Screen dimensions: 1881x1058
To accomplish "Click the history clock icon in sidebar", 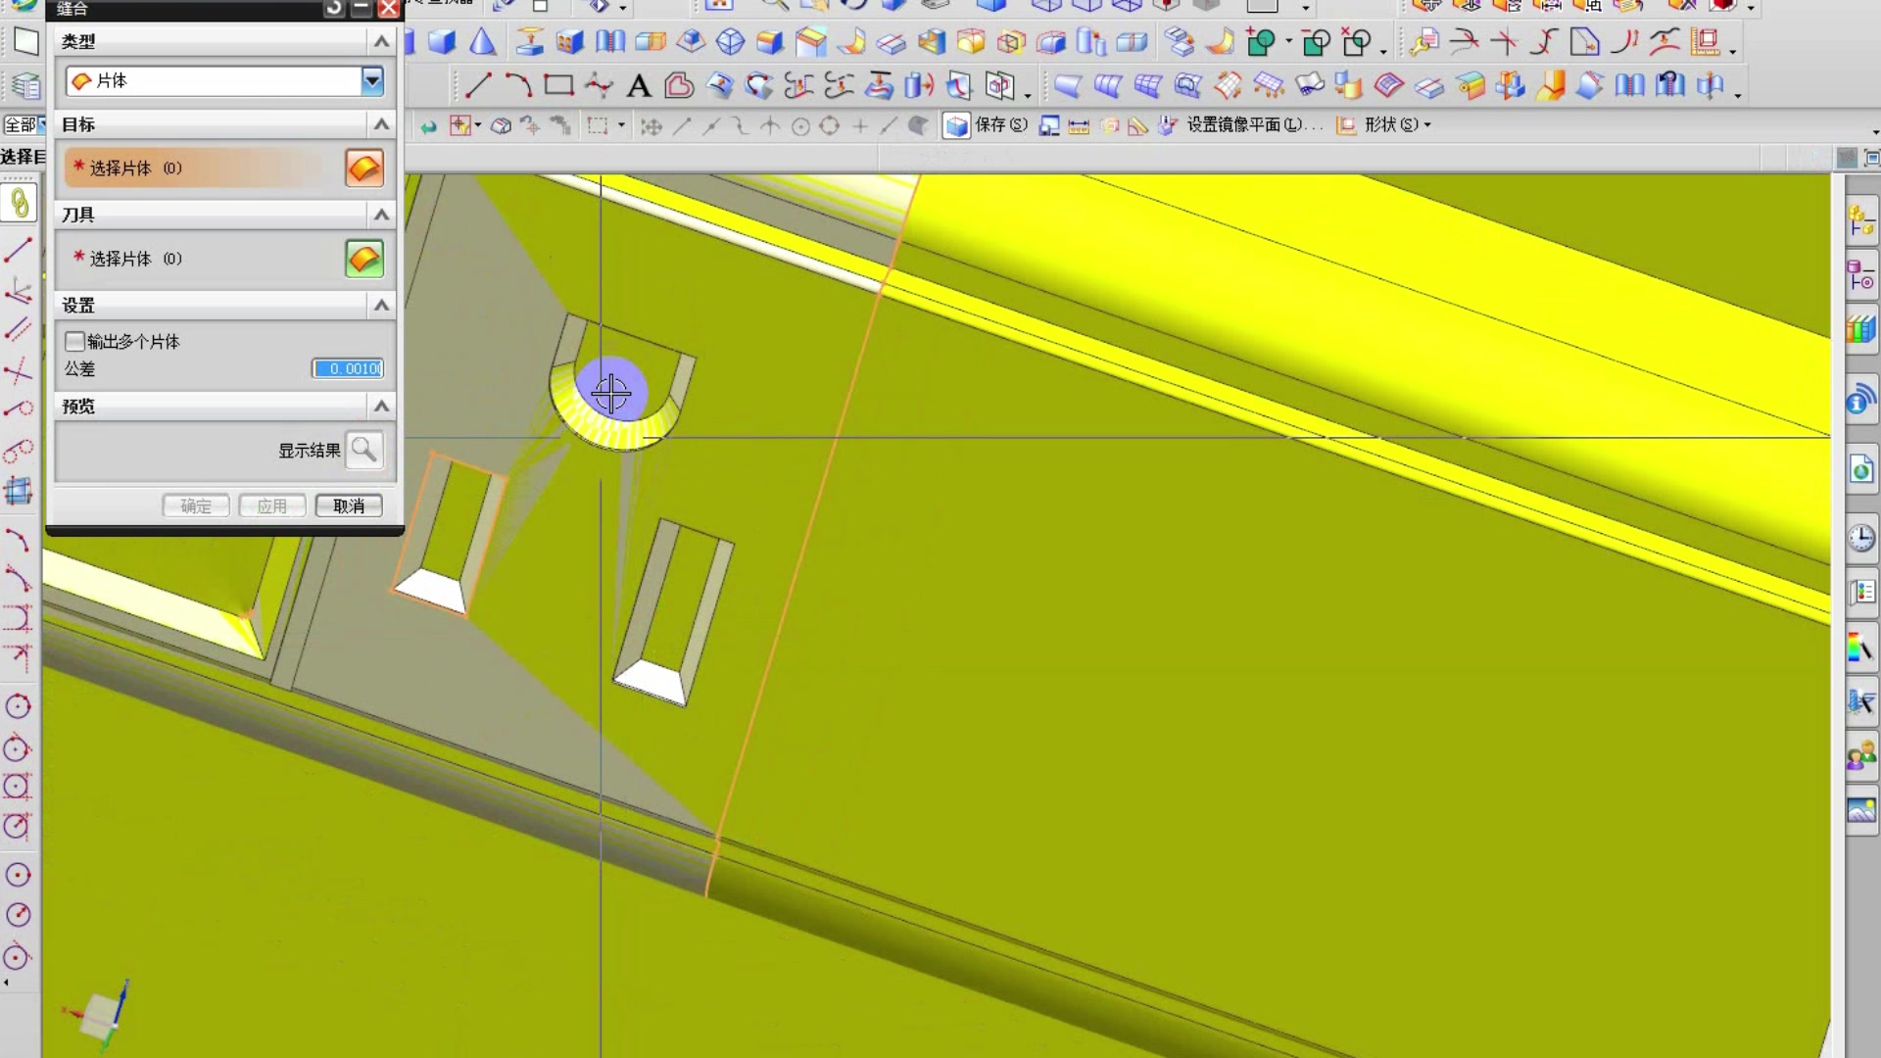I will pos(1860,539).
